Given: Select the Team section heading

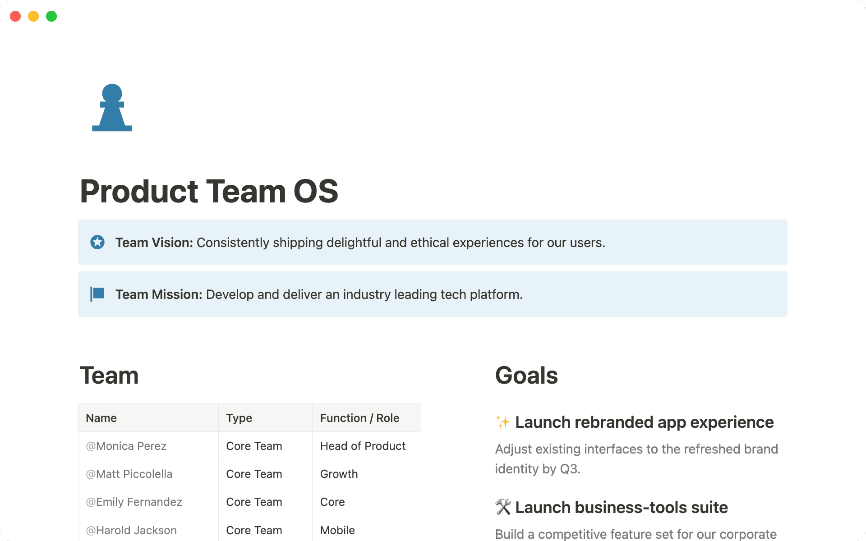Looking at the screenshot, I should (x=109, y=375).
